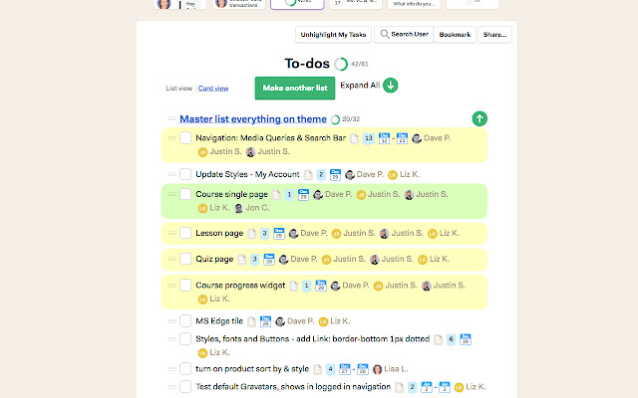Click Jon C. avatar on Course single page
The image size is (638, 398).
(x=239, y=208)
